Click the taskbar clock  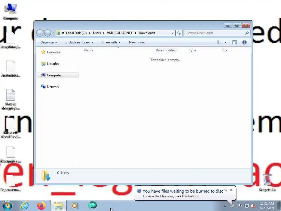pyautogui.click(x=267, y=206)
